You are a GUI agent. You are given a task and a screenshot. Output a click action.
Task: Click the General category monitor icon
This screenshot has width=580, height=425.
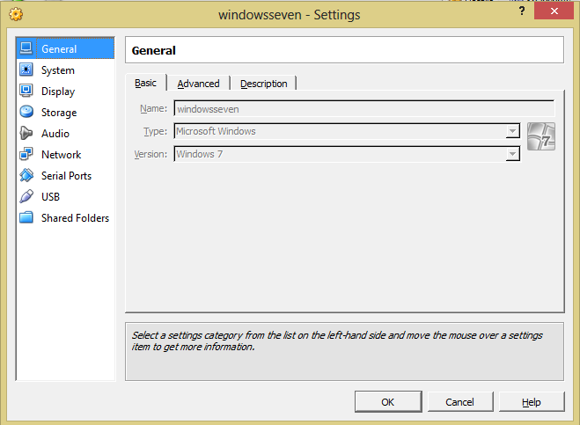pos(26,48)
